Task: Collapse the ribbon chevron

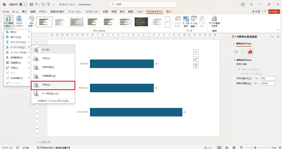Action: click(x=278, y=30)
